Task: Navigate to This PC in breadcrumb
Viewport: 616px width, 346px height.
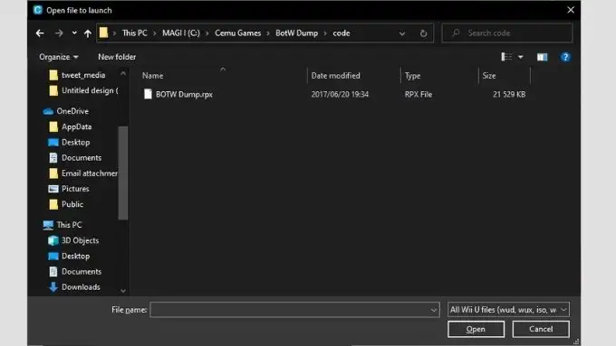Action: click(x=134, y=33)
